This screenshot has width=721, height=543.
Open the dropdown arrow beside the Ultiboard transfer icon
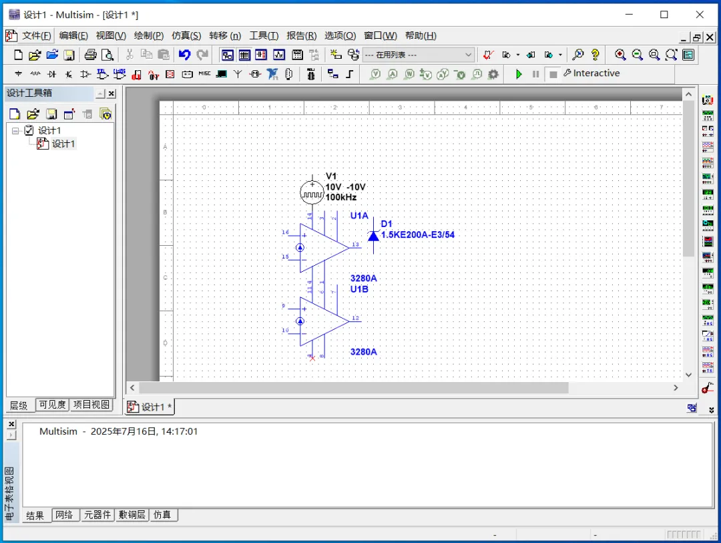518,55
